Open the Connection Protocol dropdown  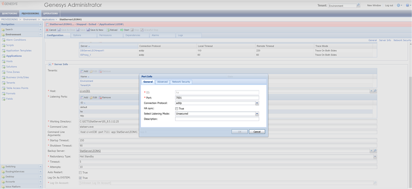(257, 103)
